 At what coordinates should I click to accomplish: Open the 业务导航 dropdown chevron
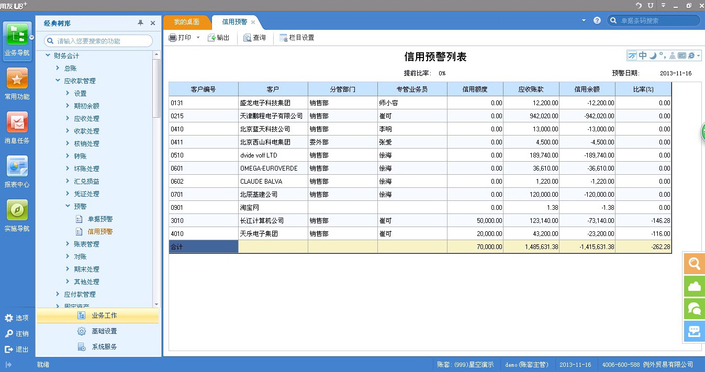[x=31, y=37]
